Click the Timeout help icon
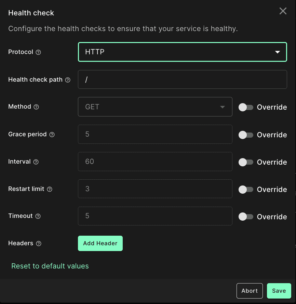 [38, 216]
